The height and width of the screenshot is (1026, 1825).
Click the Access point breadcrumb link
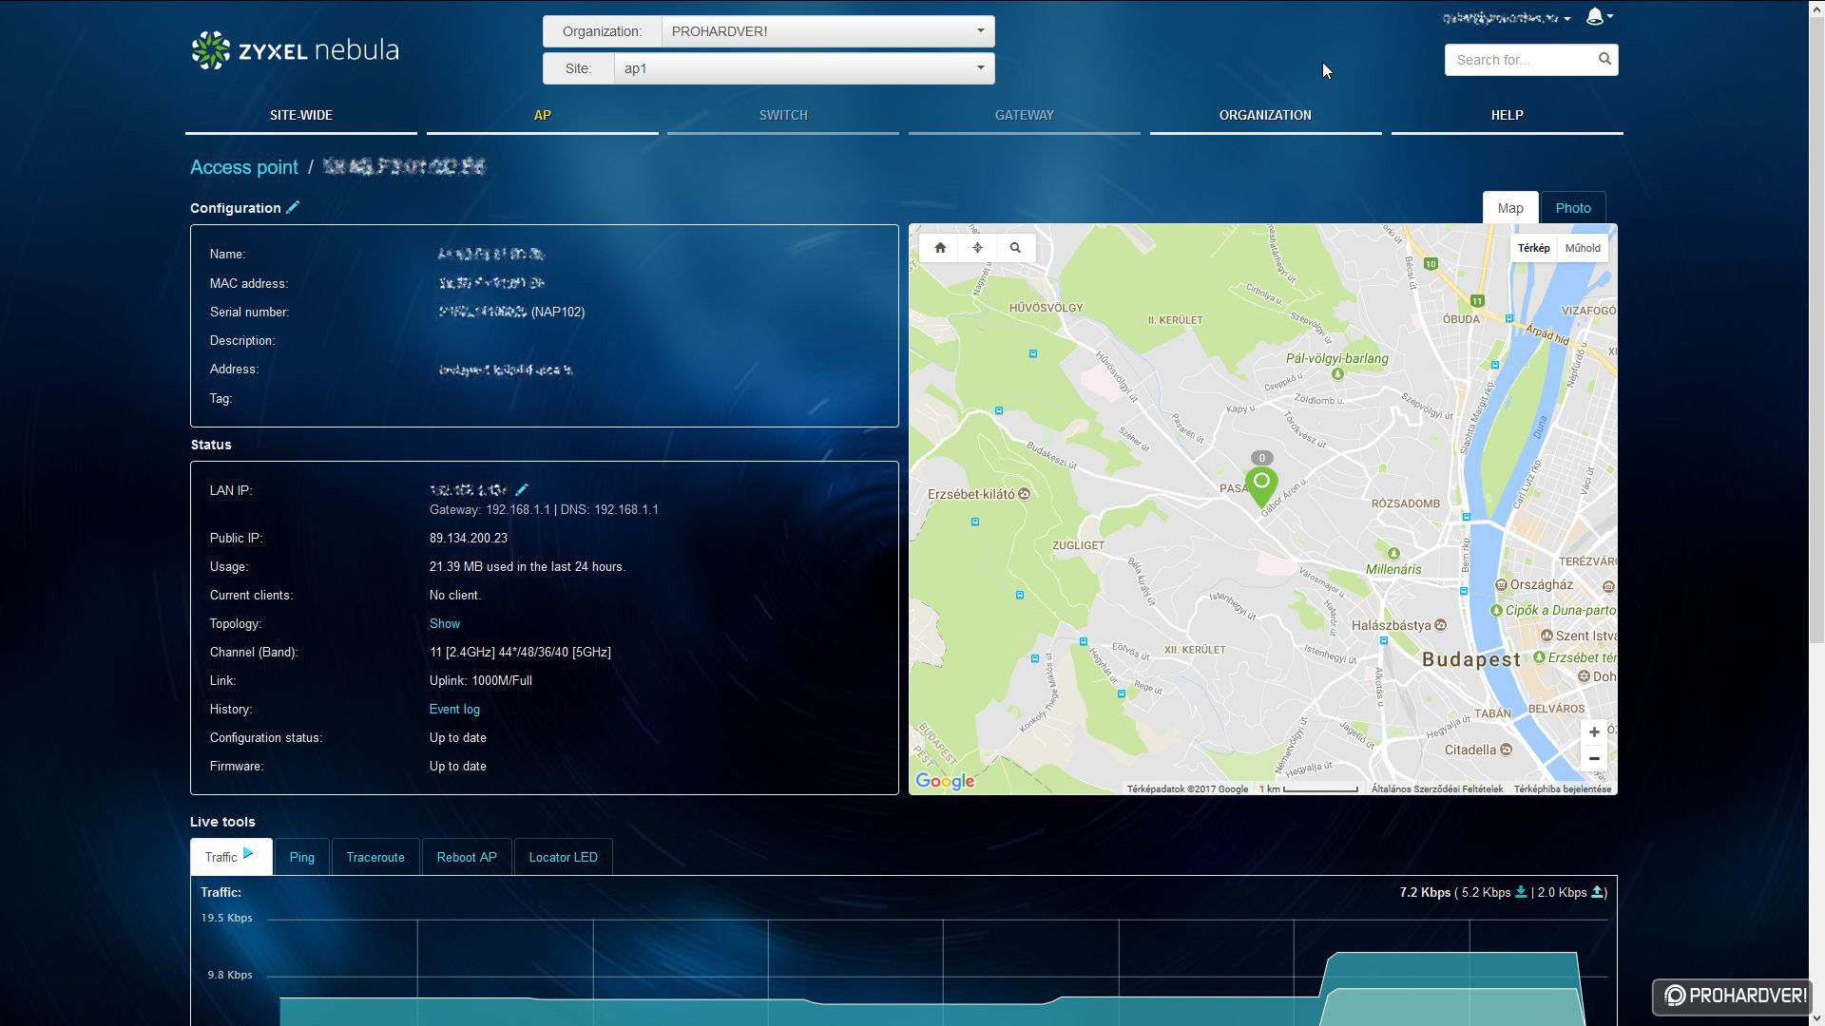click(244, 167)
